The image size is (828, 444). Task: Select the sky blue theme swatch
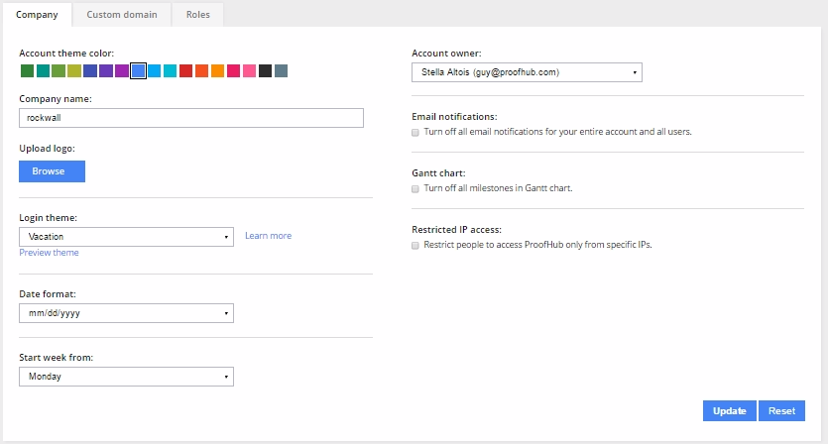pos(154,70)
